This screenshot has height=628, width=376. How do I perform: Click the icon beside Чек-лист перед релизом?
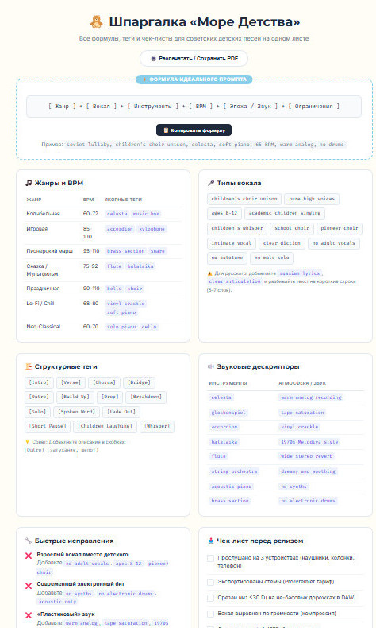tap(211, 541)
